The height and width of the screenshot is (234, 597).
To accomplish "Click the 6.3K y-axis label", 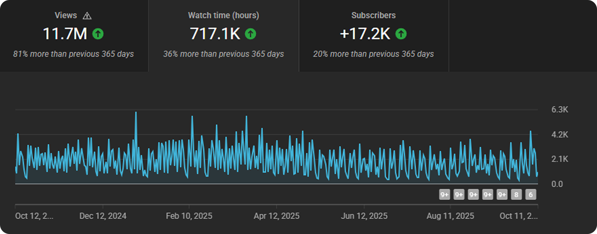I will pyautogui.click(x=559, y=110).
